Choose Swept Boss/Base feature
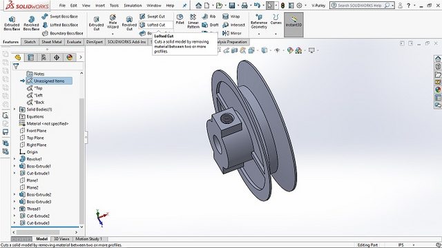The image size is (442, 248). pyautogui.click(x=60, y=17)
